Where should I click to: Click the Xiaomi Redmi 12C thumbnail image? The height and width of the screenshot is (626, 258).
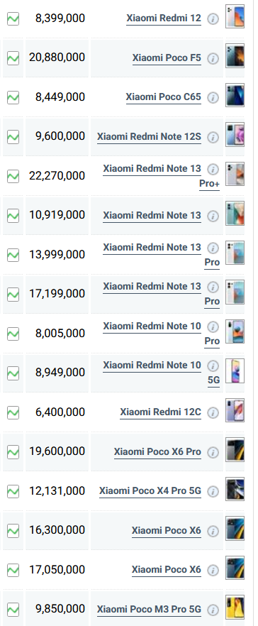(235, 410)
